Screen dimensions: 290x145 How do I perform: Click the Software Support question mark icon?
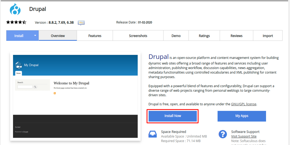[x=223, y=134]
